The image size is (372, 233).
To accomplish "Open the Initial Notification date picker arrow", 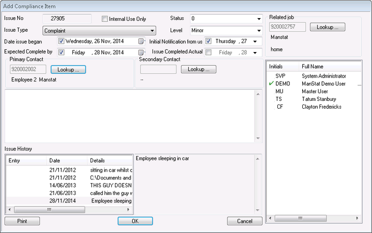I will click(255, 42).
